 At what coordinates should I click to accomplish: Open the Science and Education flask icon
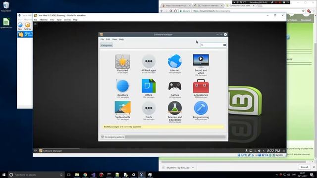point(175,108)
